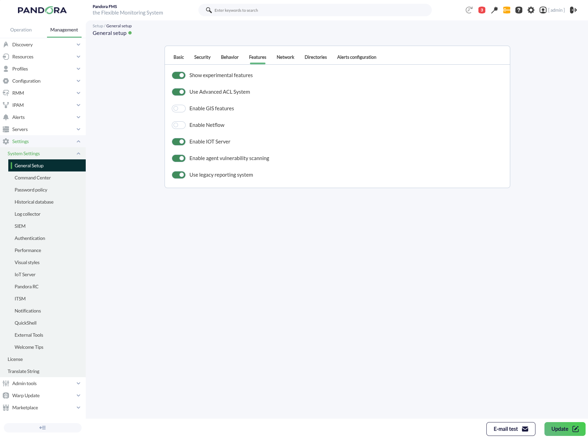Expand the Servers menu chevron

point(78,129)
